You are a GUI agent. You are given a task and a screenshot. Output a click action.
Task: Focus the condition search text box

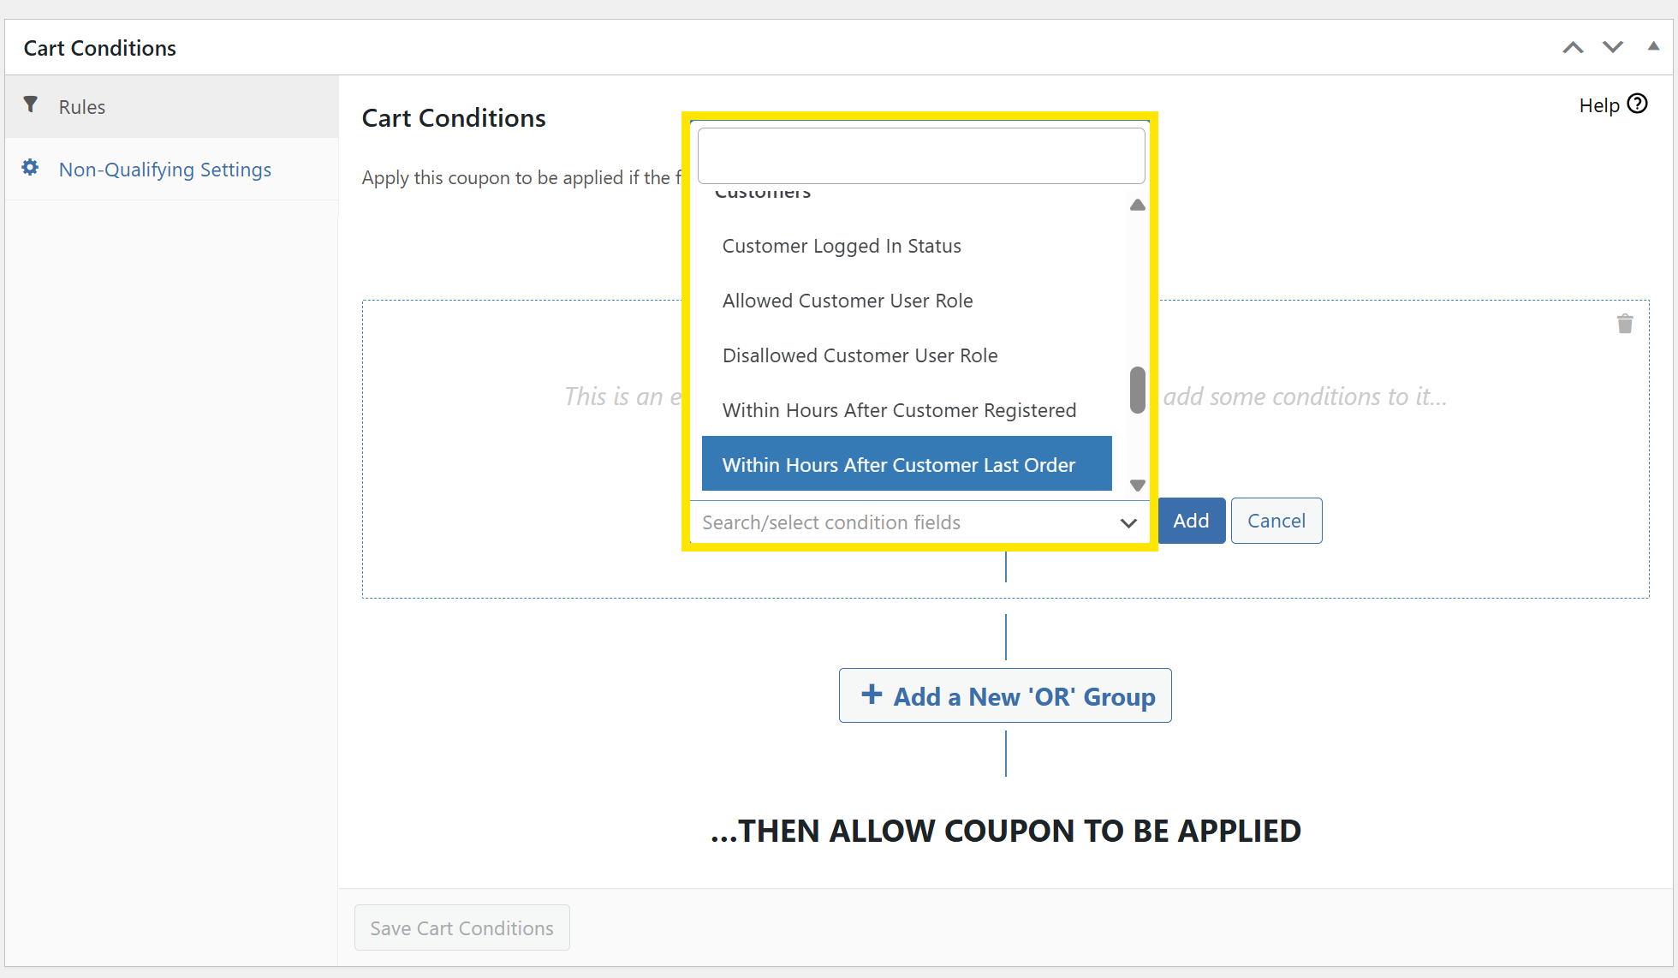921,156
